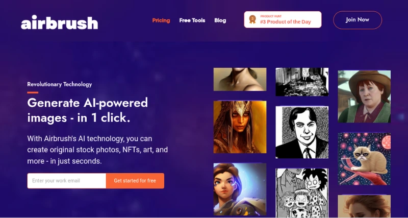Click the Product Hunt medal icon

(x=252, y=19)
